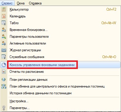The height and width of the screenshot is (112, 121).
Task: Click the Временная блокировка user-lock icon
Action: point(4,30)
